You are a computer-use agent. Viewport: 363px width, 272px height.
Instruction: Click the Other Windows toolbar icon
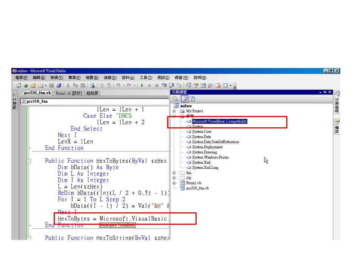tap(225, 85)
